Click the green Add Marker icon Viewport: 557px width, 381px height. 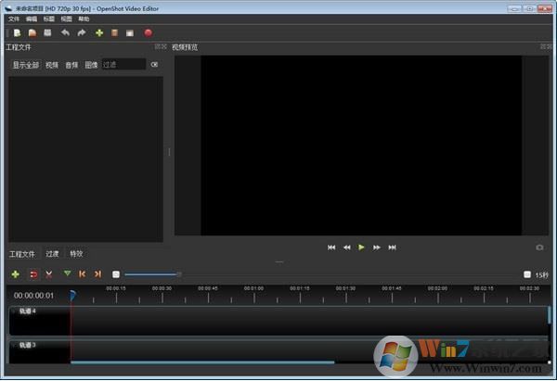pyautogui.click(x=67, y=274)
